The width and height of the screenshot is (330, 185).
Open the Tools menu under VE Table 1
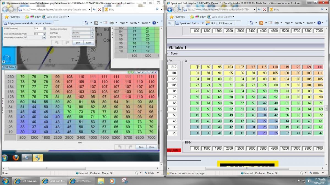(174, 53)
